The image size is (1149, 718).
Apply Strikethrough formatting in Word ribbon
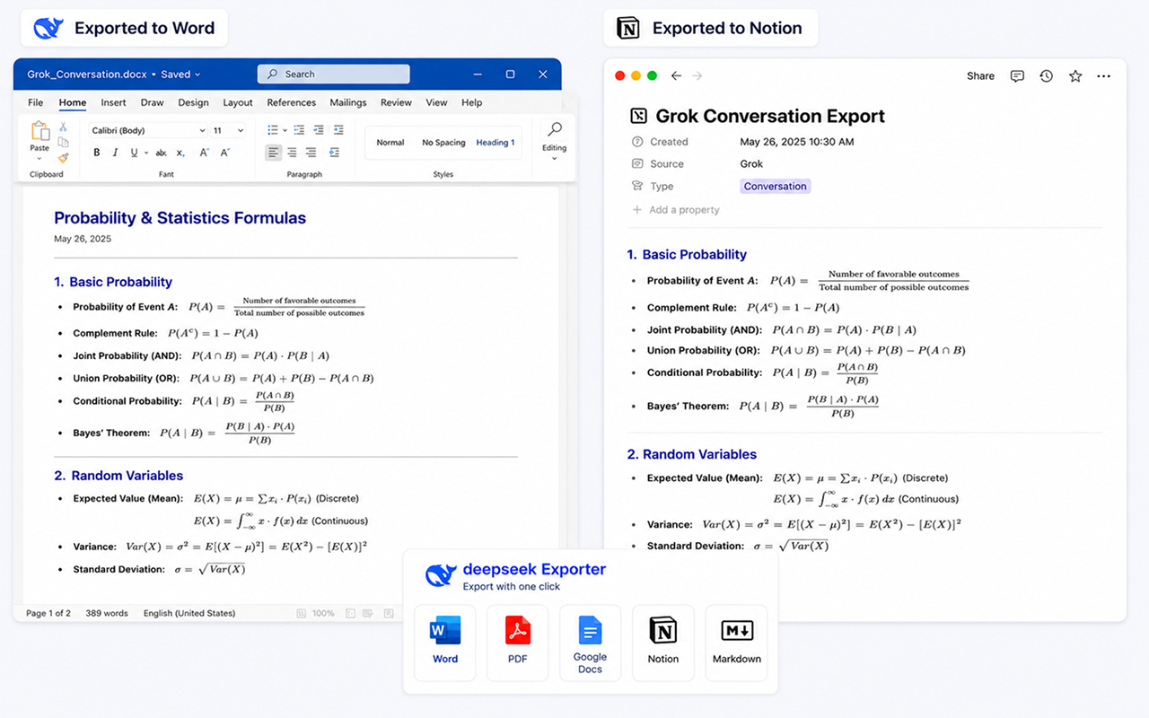coord(162,153)
